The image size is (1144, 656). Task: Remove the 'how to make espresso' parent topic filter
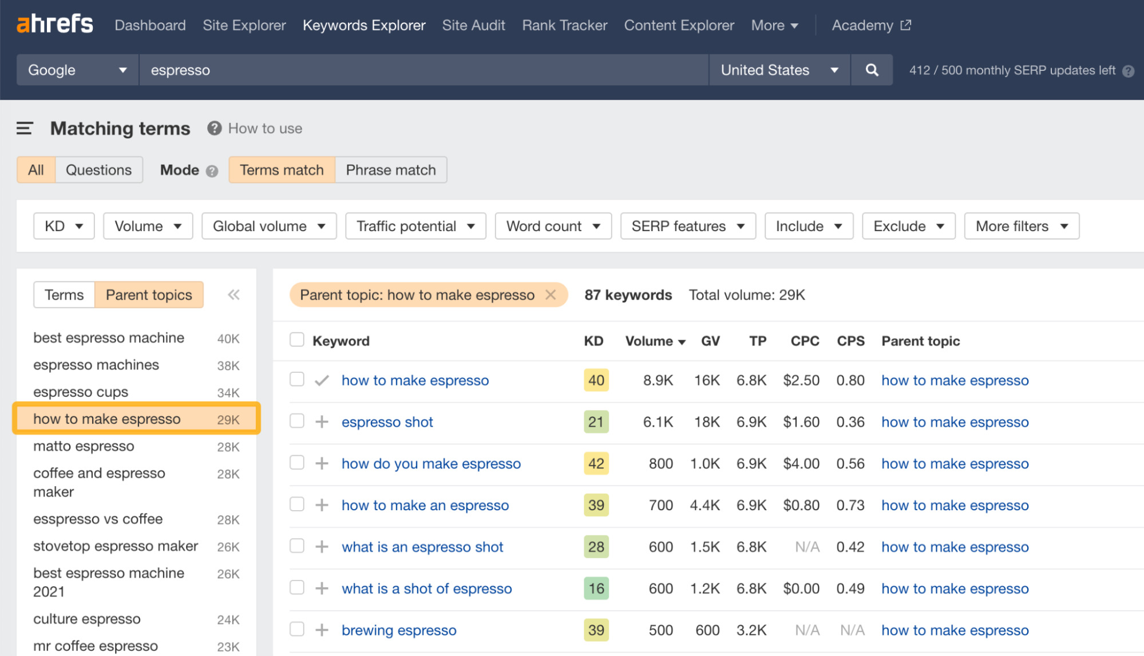(x=551, y=295)
